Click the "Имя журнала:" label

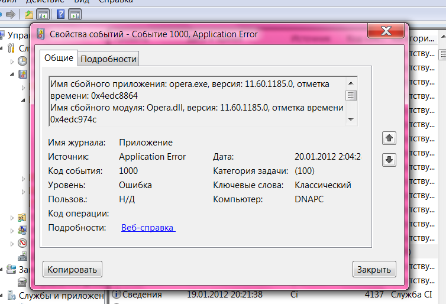coord(76,143)
